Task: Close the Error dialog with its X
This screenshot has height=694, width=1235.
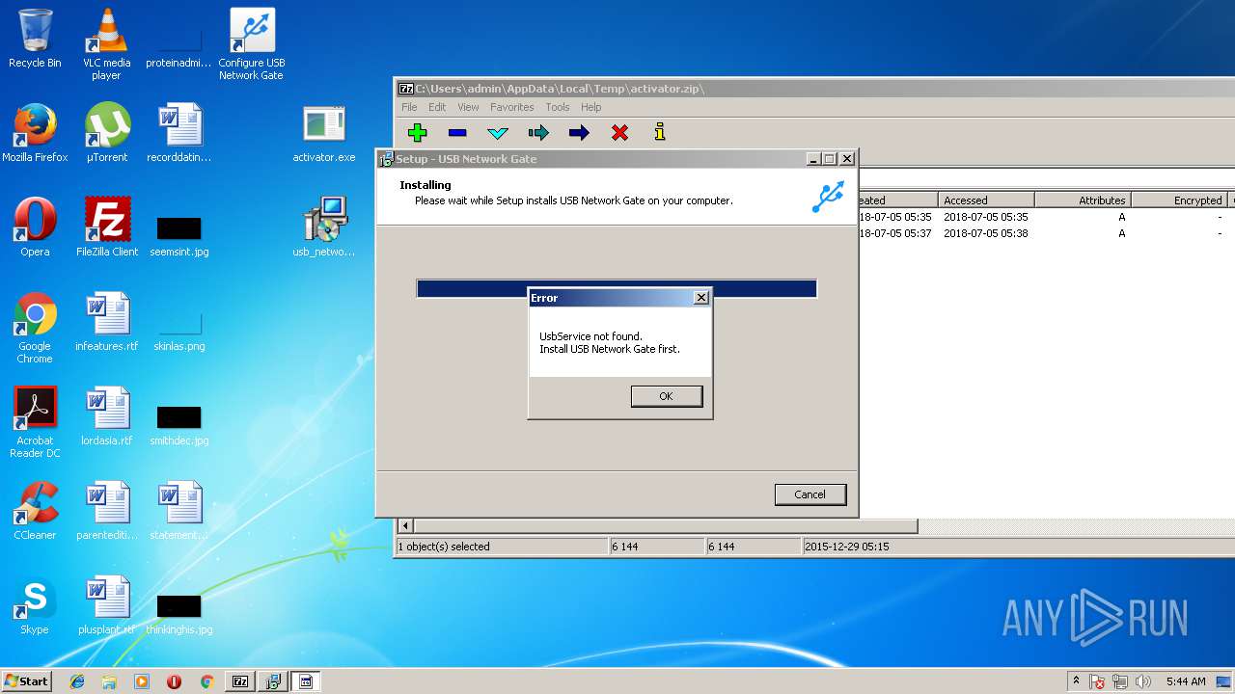Action: click(701, 298)
